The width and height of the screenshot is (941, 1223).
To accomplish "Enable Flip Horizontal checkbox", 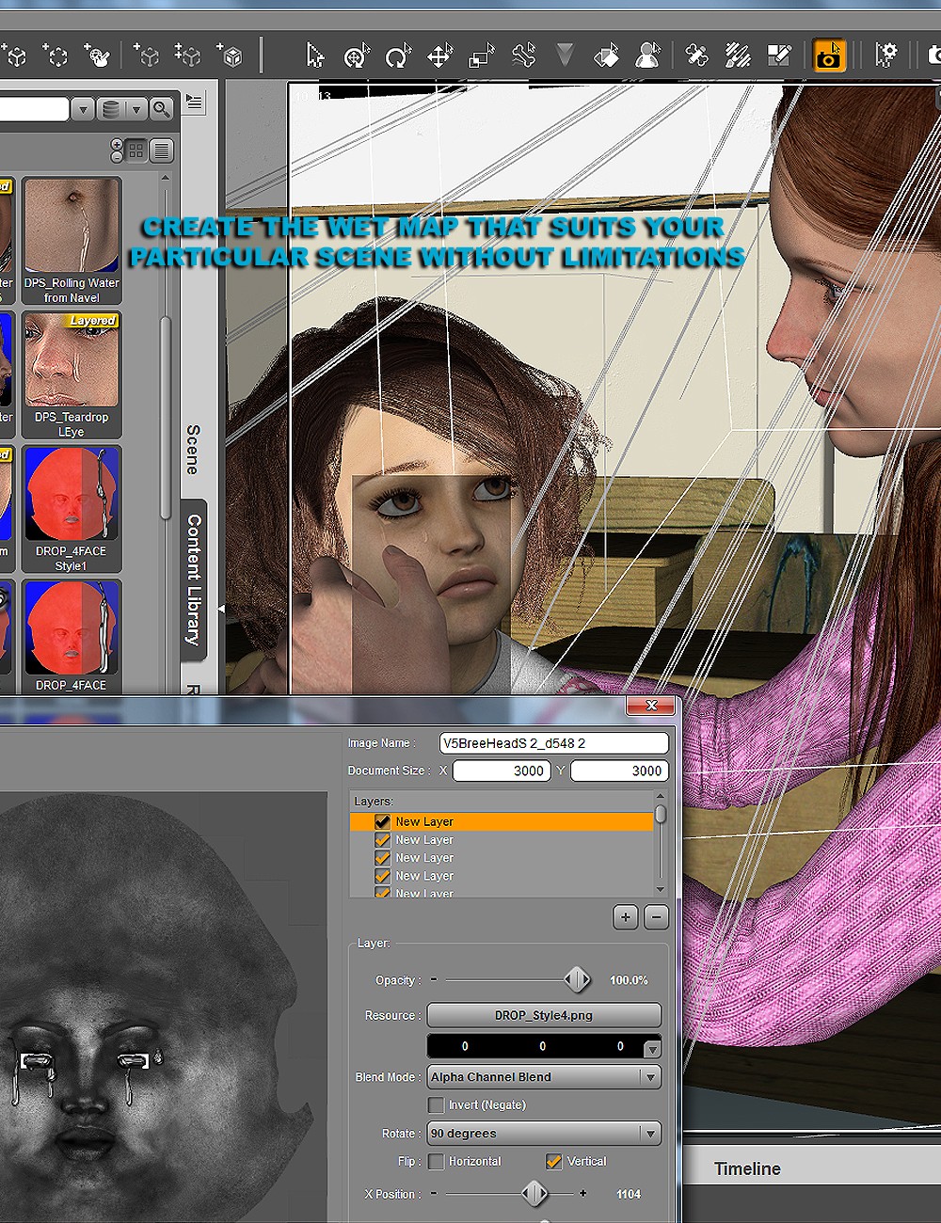I will [x=436, y=1161].
